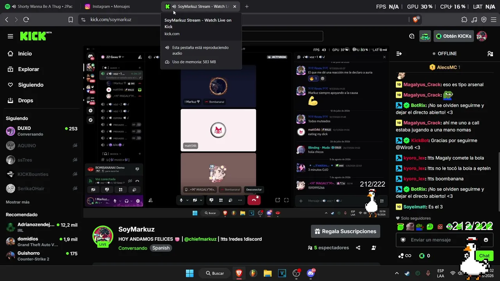Open Brave Shields icon in address bar
Screen dimensions: 500x281
tap(416, 20)
